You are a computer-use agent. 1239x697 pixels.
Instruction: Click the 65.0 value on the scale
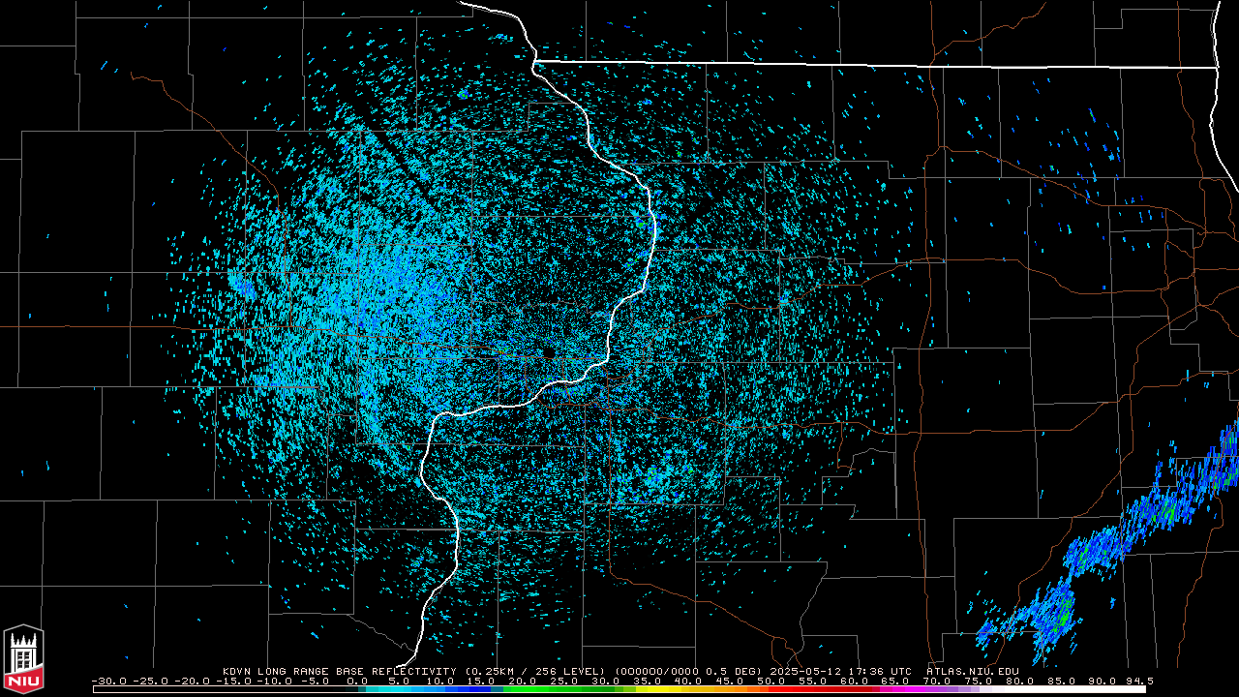[x=895, y=682]
